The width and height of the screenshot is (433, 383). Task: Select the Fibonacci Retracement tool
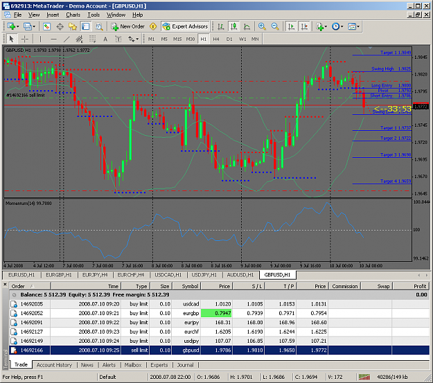click(x=92, y=39)
